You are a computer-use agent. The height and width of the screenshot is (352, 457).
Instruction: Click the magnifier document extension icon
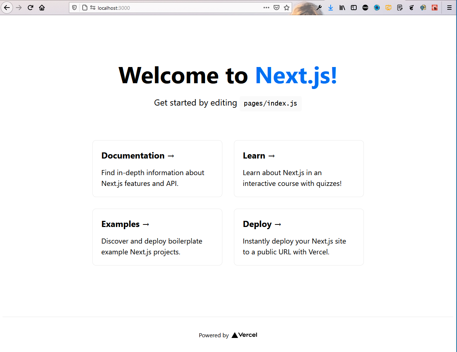point(423,8)
